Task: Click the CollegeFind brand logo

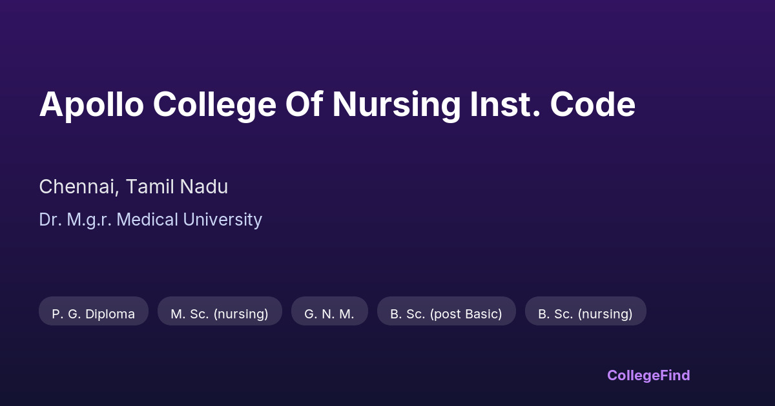Action: click(648, 375)
